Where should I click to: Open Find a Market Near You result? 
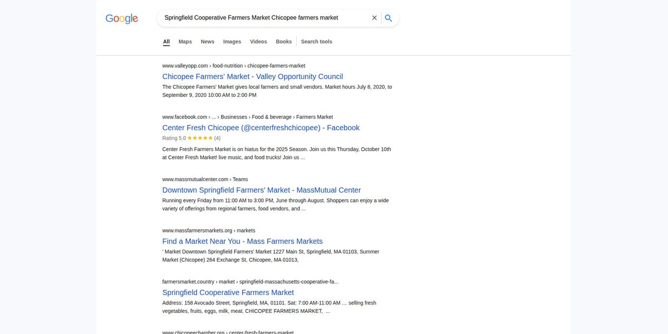pyautogui.click(x=243, y=242)
